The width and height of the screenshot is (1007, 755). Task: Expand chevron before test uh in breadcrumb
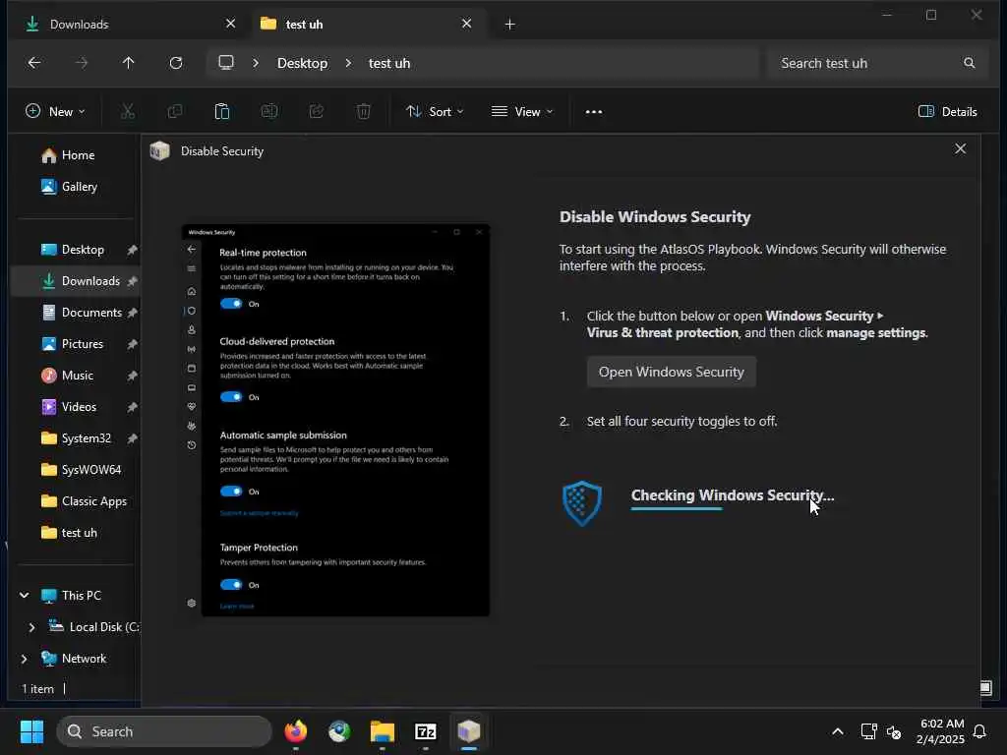(x=348, y=63)
